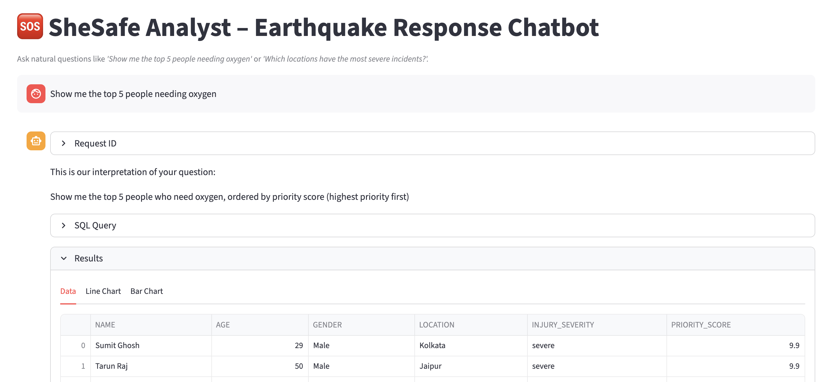Click the red SOS emoji icon
This screenshot has height=382, width=830.
[30, 27]
